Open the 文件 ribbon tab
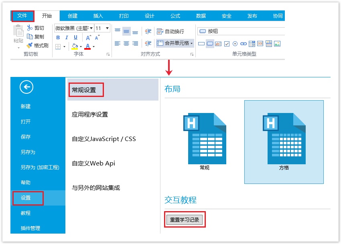 click(x=22, y=16)
